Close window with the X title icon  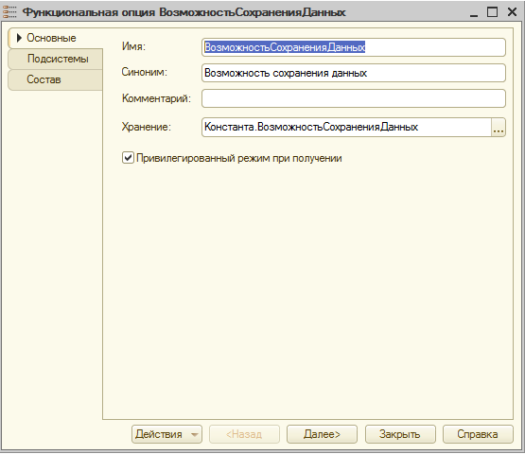coord(513,12)
